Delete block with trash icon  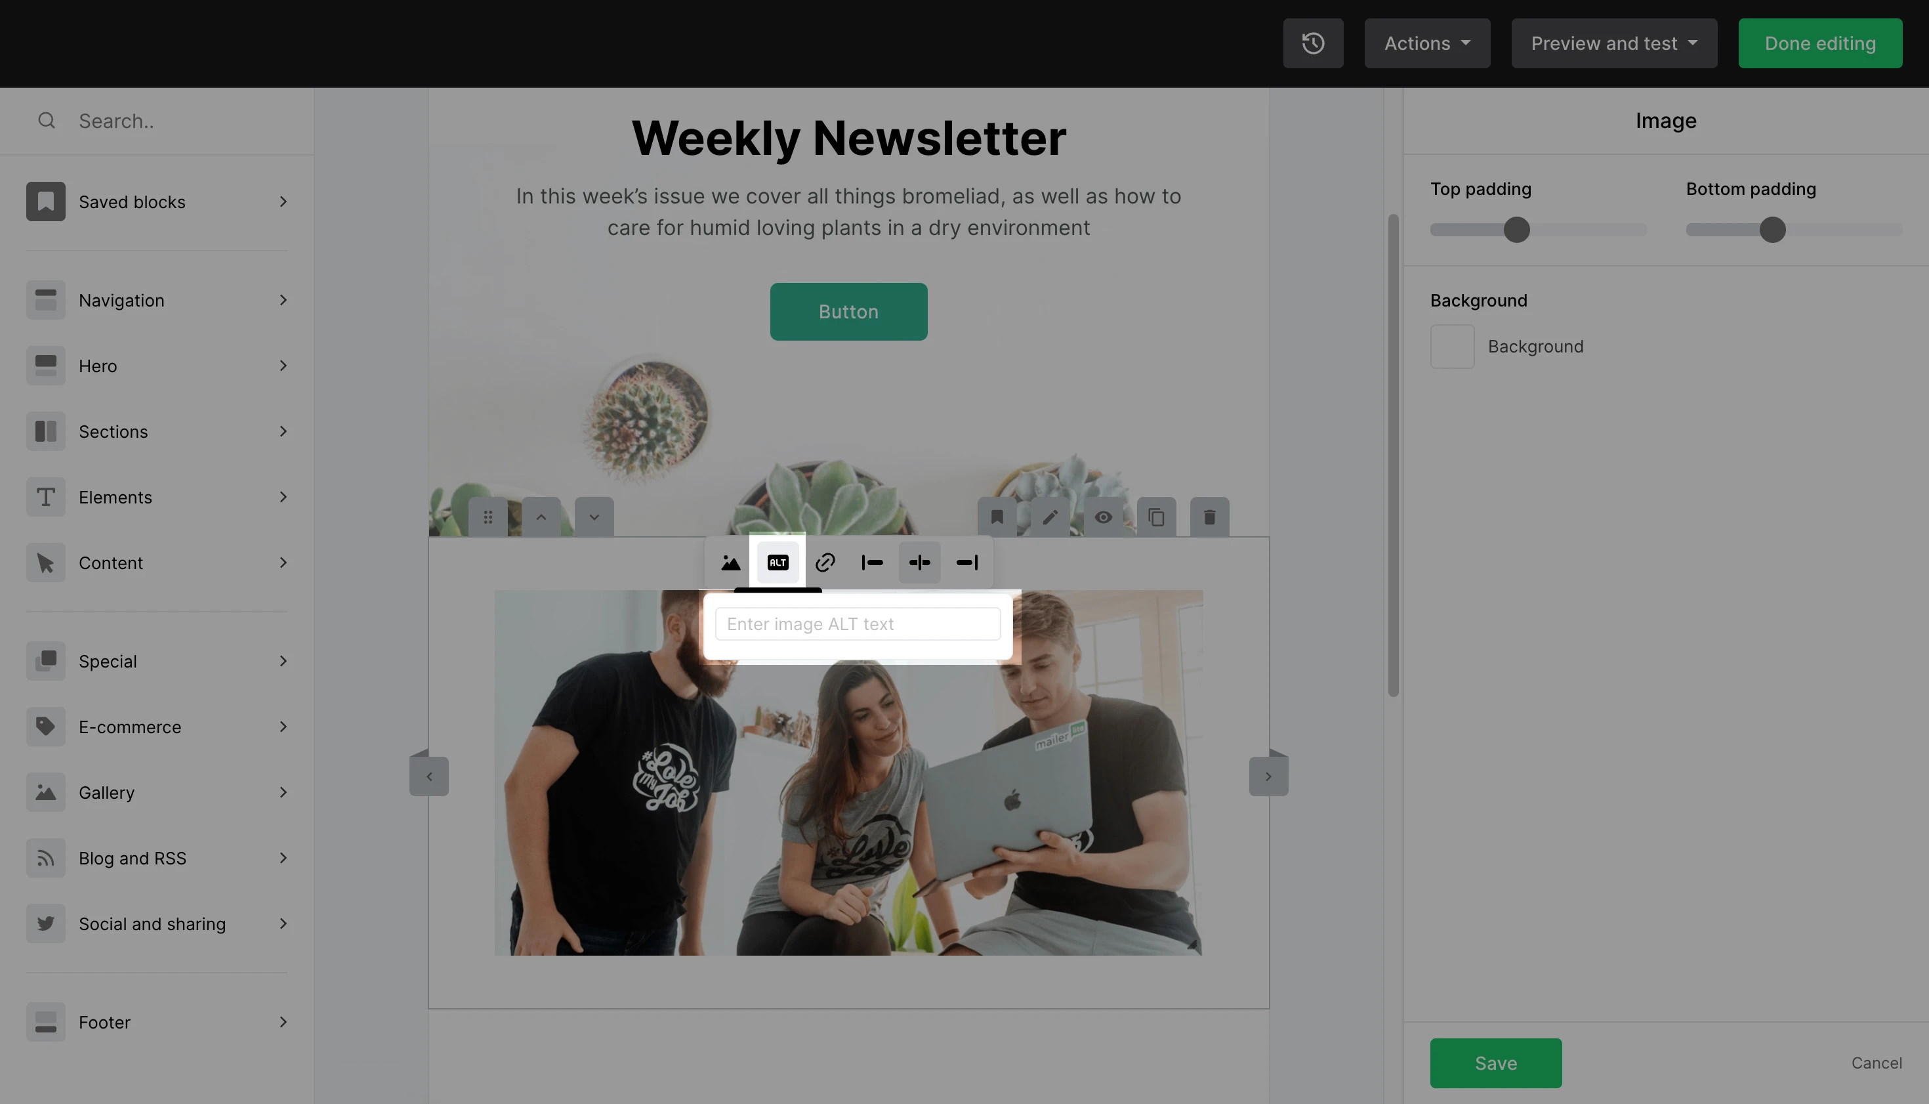(1210, 517)
